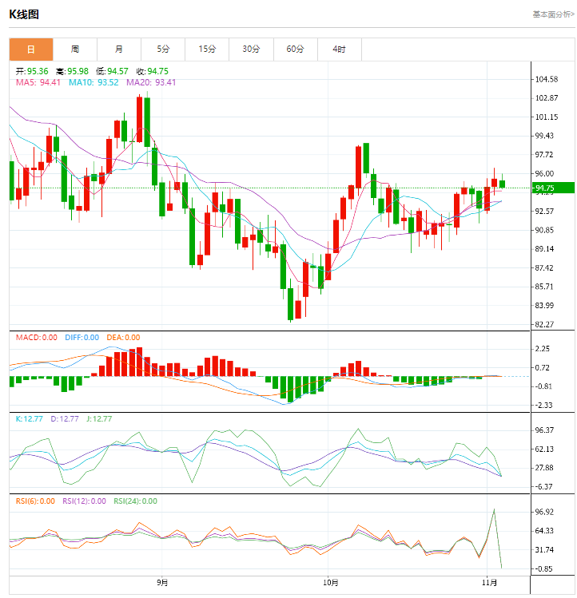The height and width of the screenshot is (598, 577).
Task: Click the 10月 date axis marker
Action: pos(331,583)
